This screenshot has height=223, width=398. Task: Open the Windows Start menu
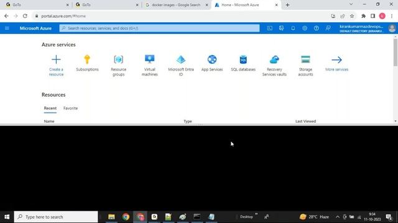click(7, 217)
